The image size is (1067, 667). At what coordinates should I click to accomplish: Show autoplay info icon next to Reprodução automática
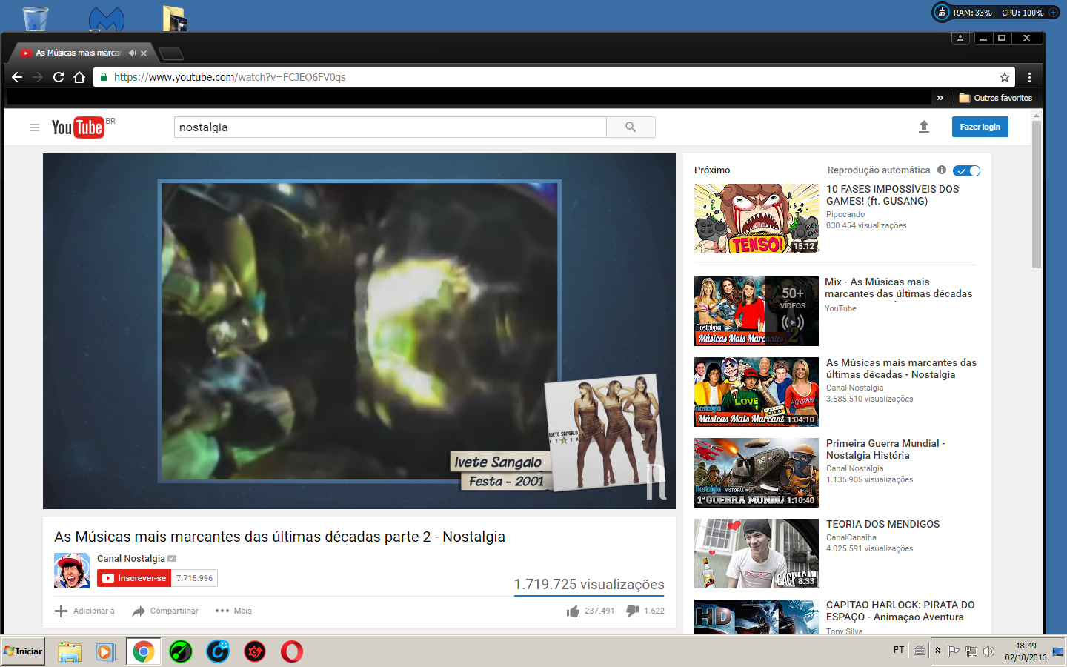pos(942,170)
